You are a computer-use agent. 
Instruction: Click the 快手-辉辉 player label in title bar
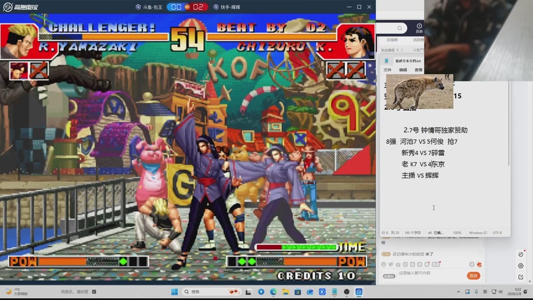(x=227, y=7)
